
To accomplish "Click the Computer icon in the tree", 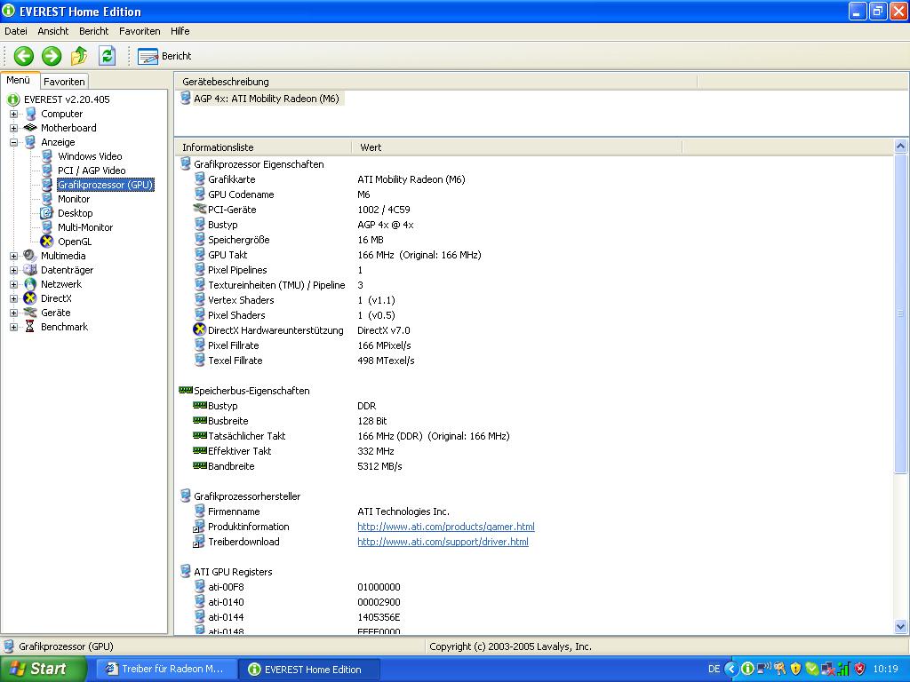I will click(30, 115).
